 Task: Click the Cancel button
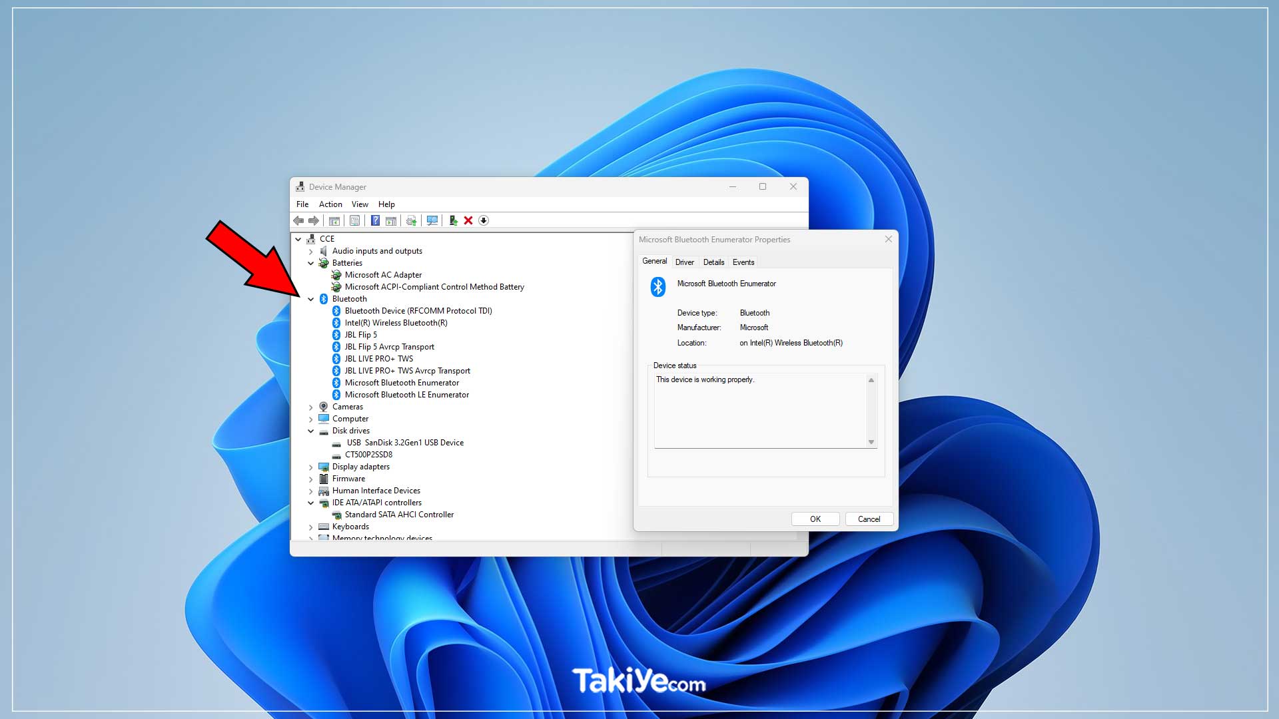(869, 519)
